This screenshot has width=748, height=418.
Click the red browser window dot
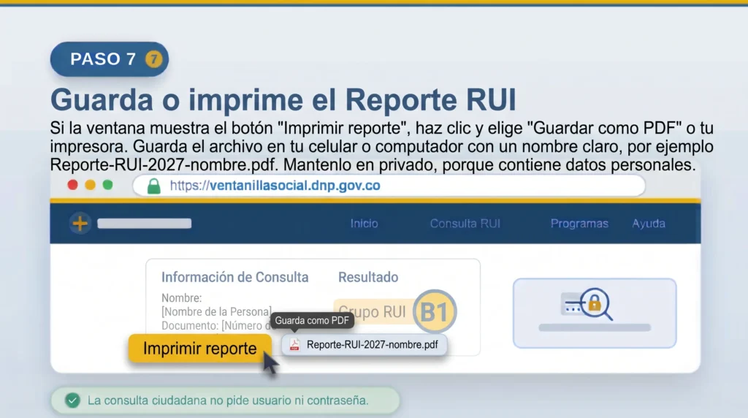[72, 185]
